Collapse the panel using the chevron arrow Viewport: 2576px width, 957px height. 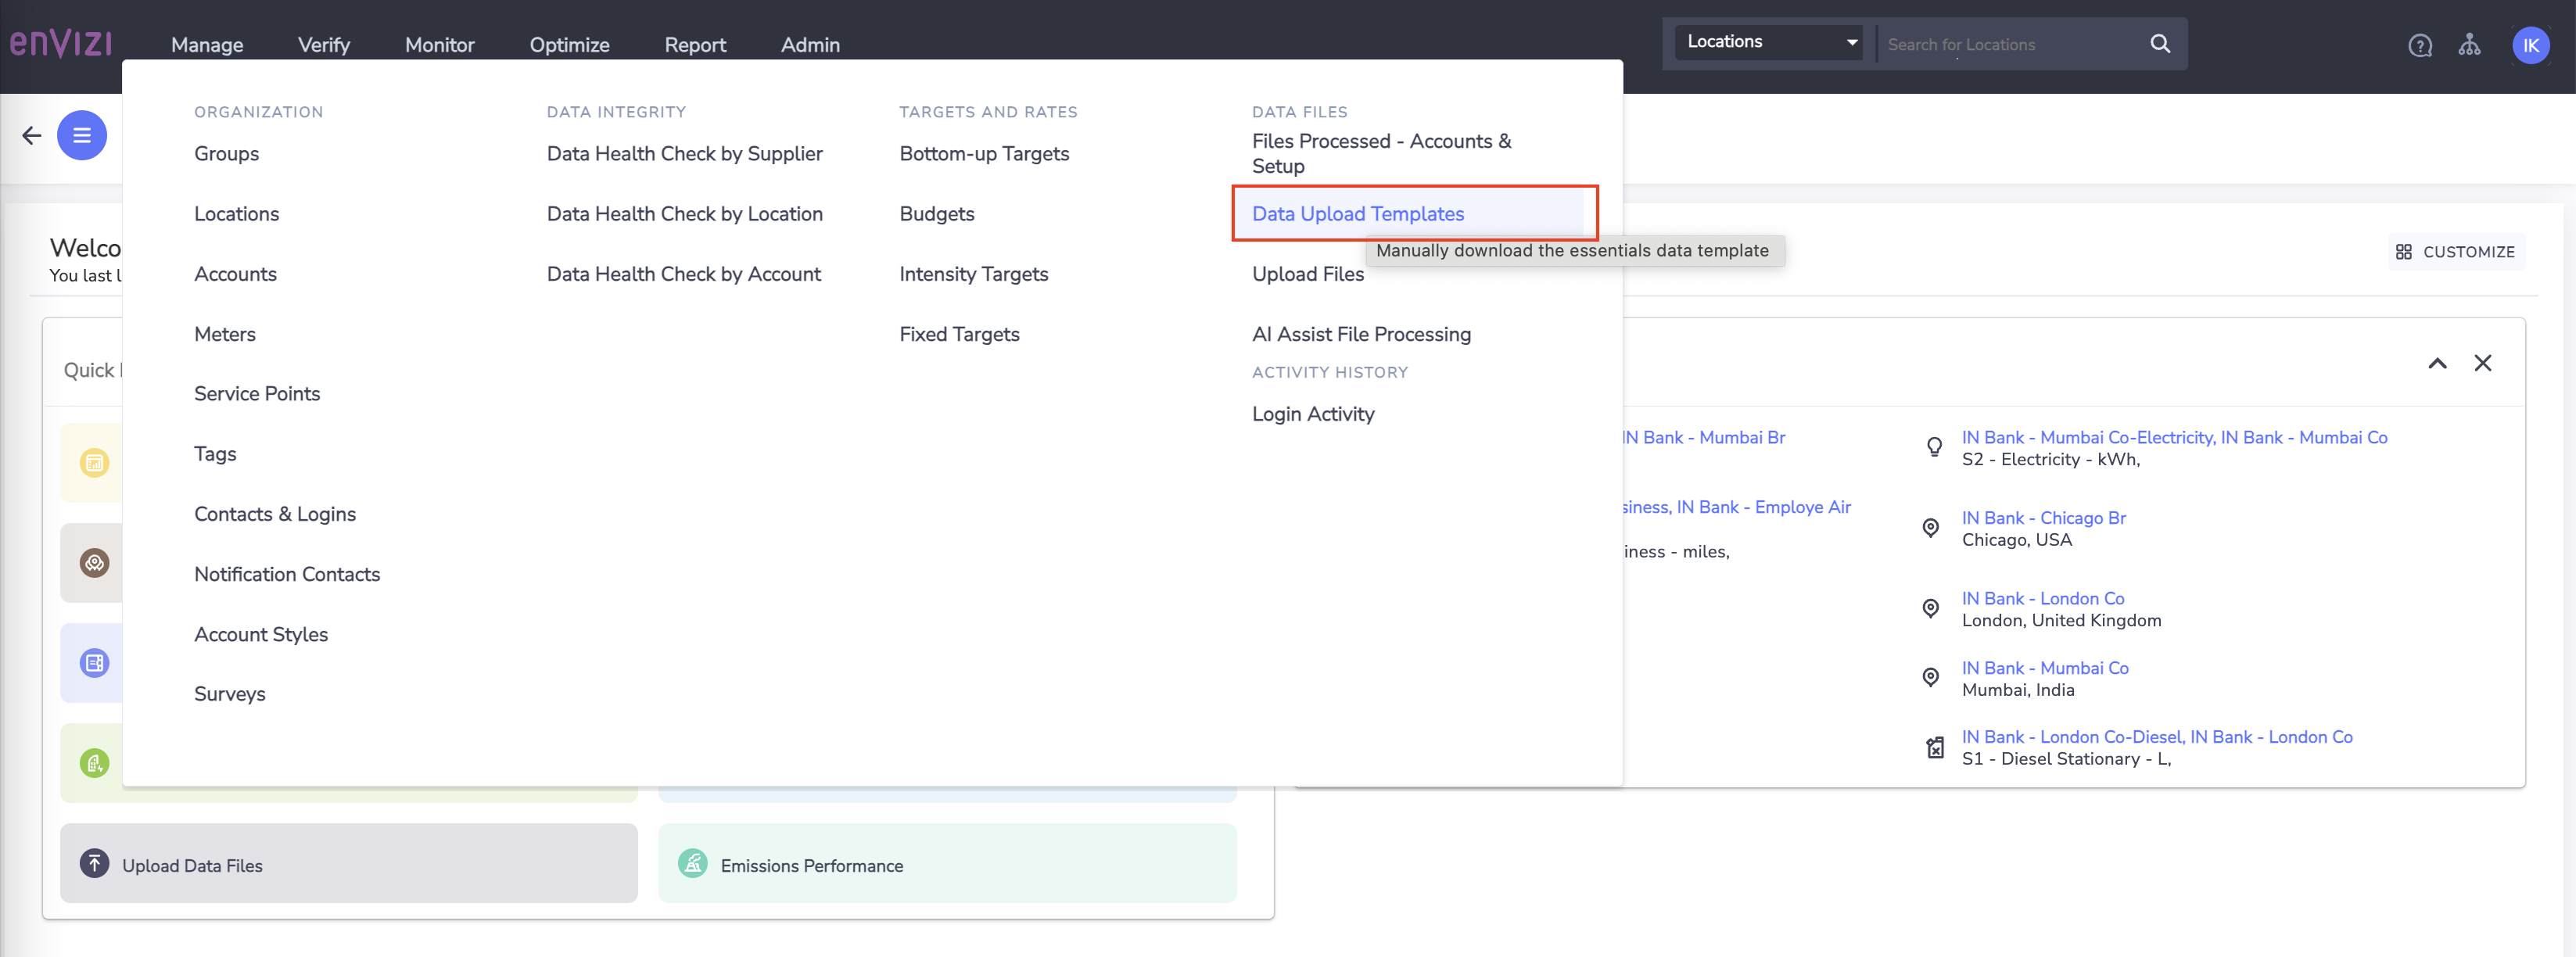coord(2438,364)
